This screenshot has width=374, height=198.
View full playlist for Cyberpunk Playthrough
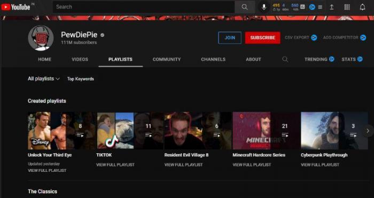pos(320,164)
